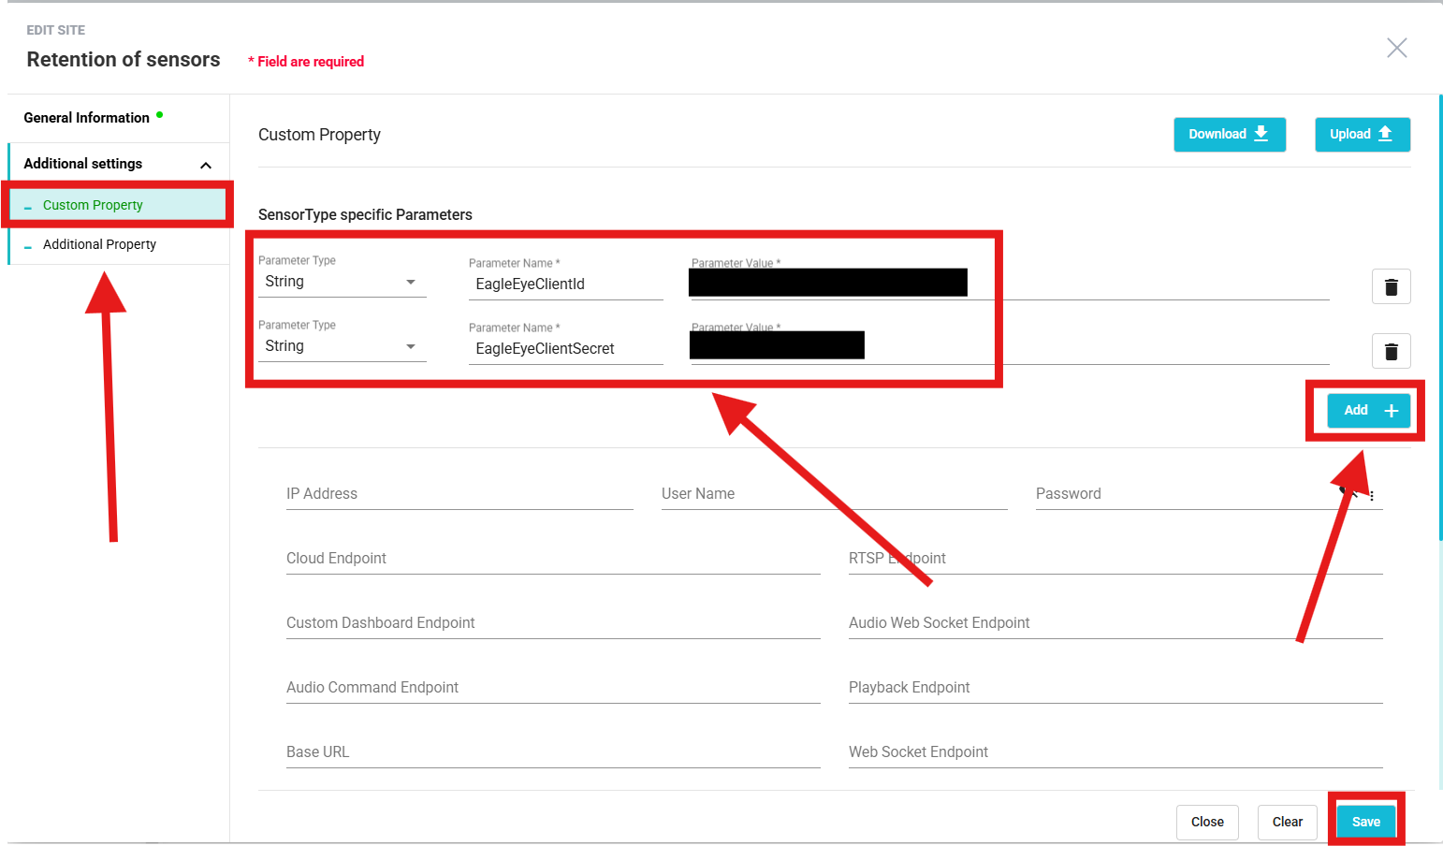Select Additional Property in sidebar
This screenshot has width=1443, height=846.
99,244
